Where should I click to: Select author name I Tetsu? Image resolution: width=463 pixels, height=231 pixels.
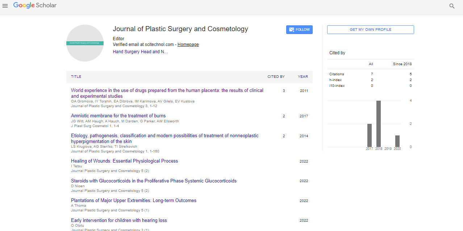point(76,166)
